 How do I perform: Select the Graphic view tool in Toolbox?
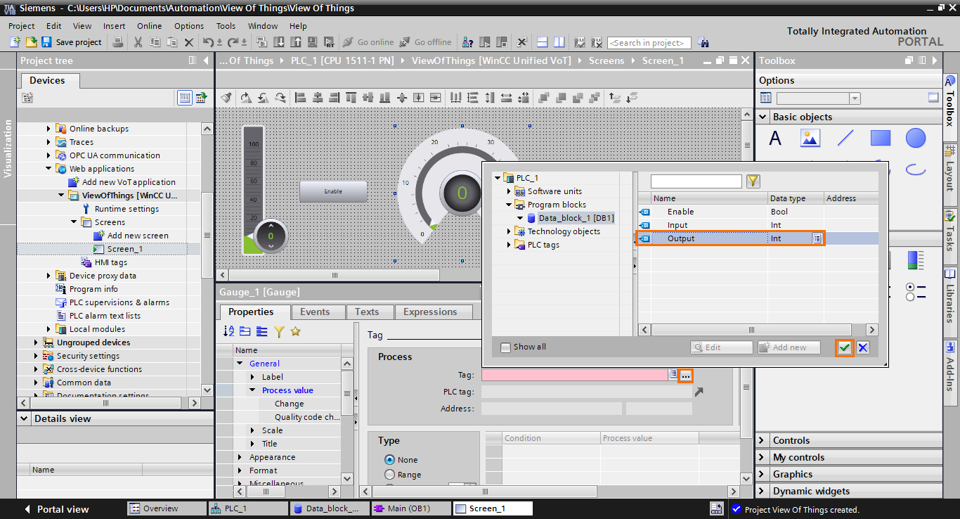click(x=810, y=138)
